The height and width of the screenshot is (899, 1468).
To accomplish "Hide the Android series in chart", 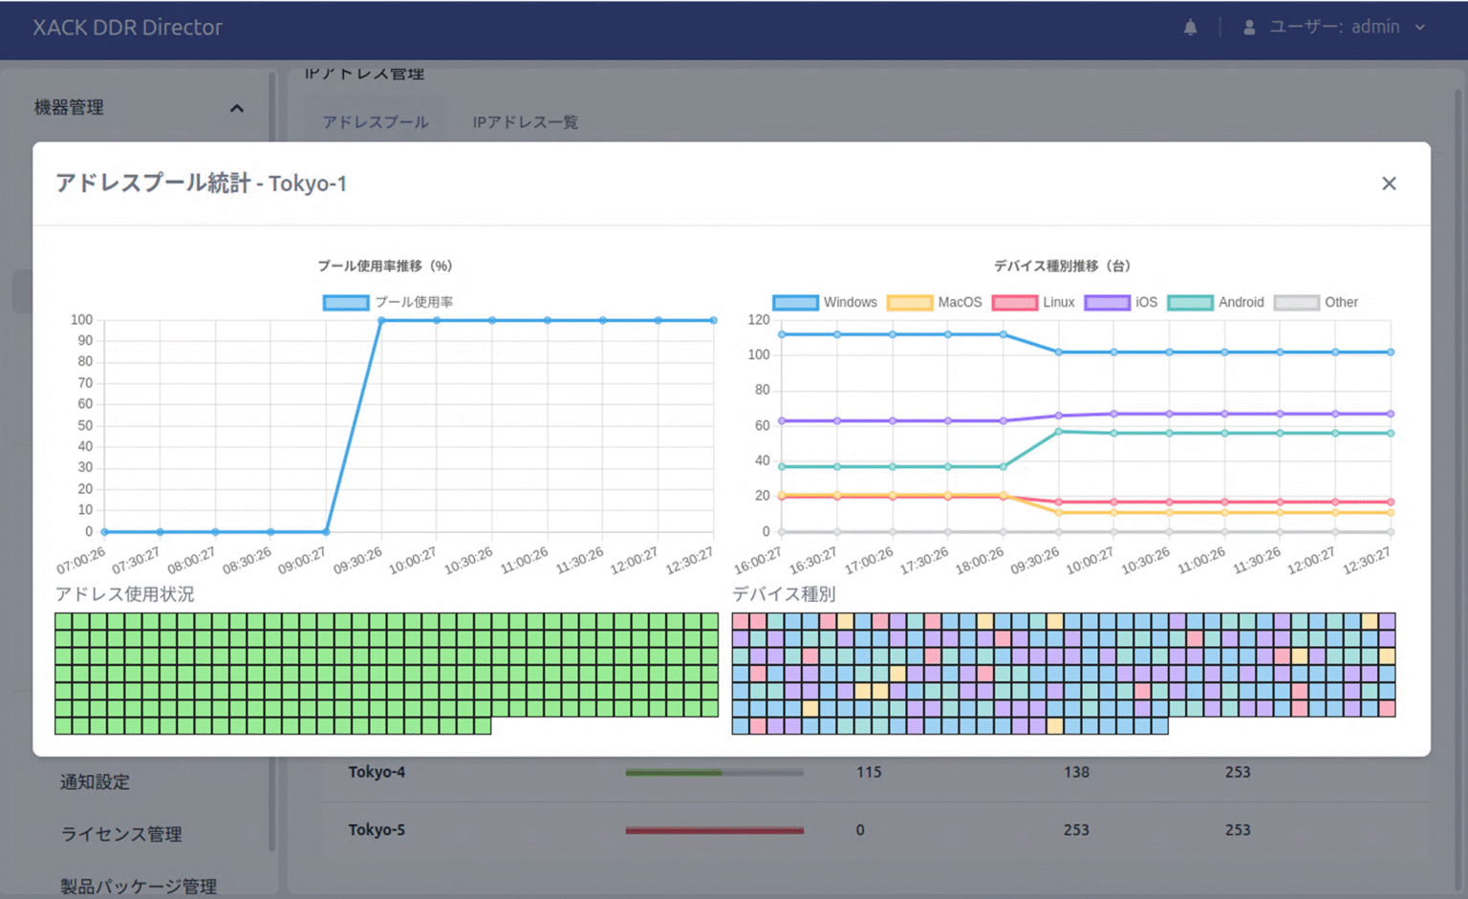I will (x=1216, y=302).
